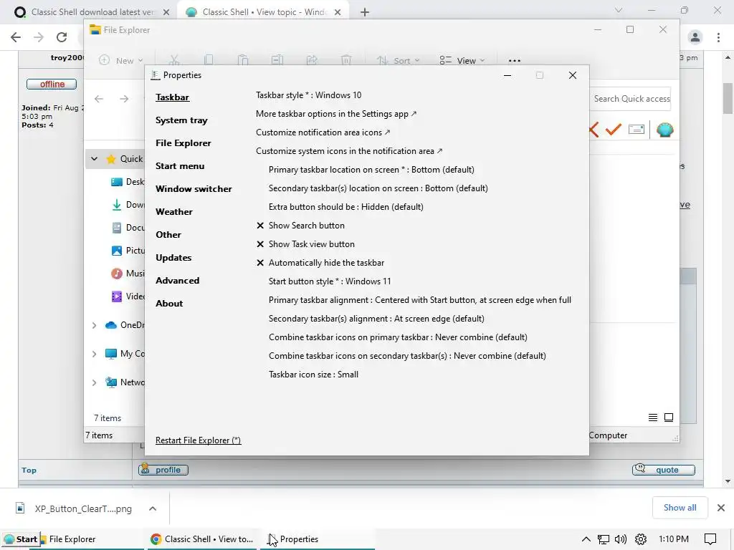Select the Start menu section
Screen dimensions: 734x550
(180, 166)
